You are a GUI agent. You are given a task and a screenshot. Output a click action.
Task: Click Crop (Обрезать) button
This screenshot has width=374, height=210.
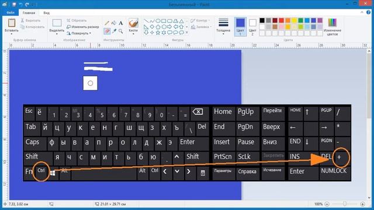[x=77, y=20]
